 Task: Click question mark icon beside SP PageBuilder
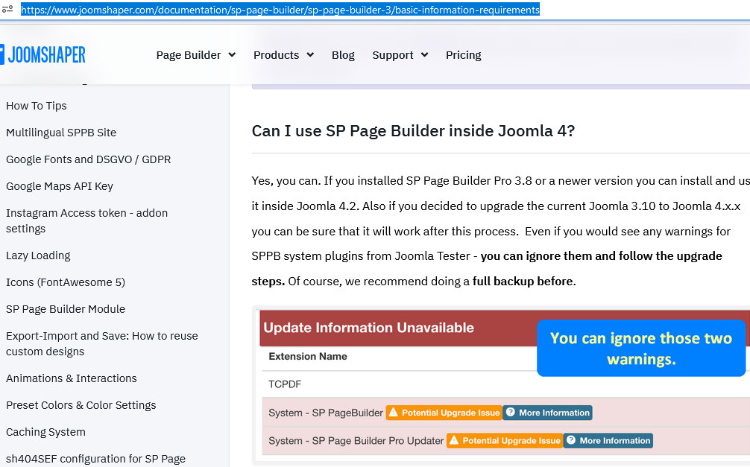[510, 413]
